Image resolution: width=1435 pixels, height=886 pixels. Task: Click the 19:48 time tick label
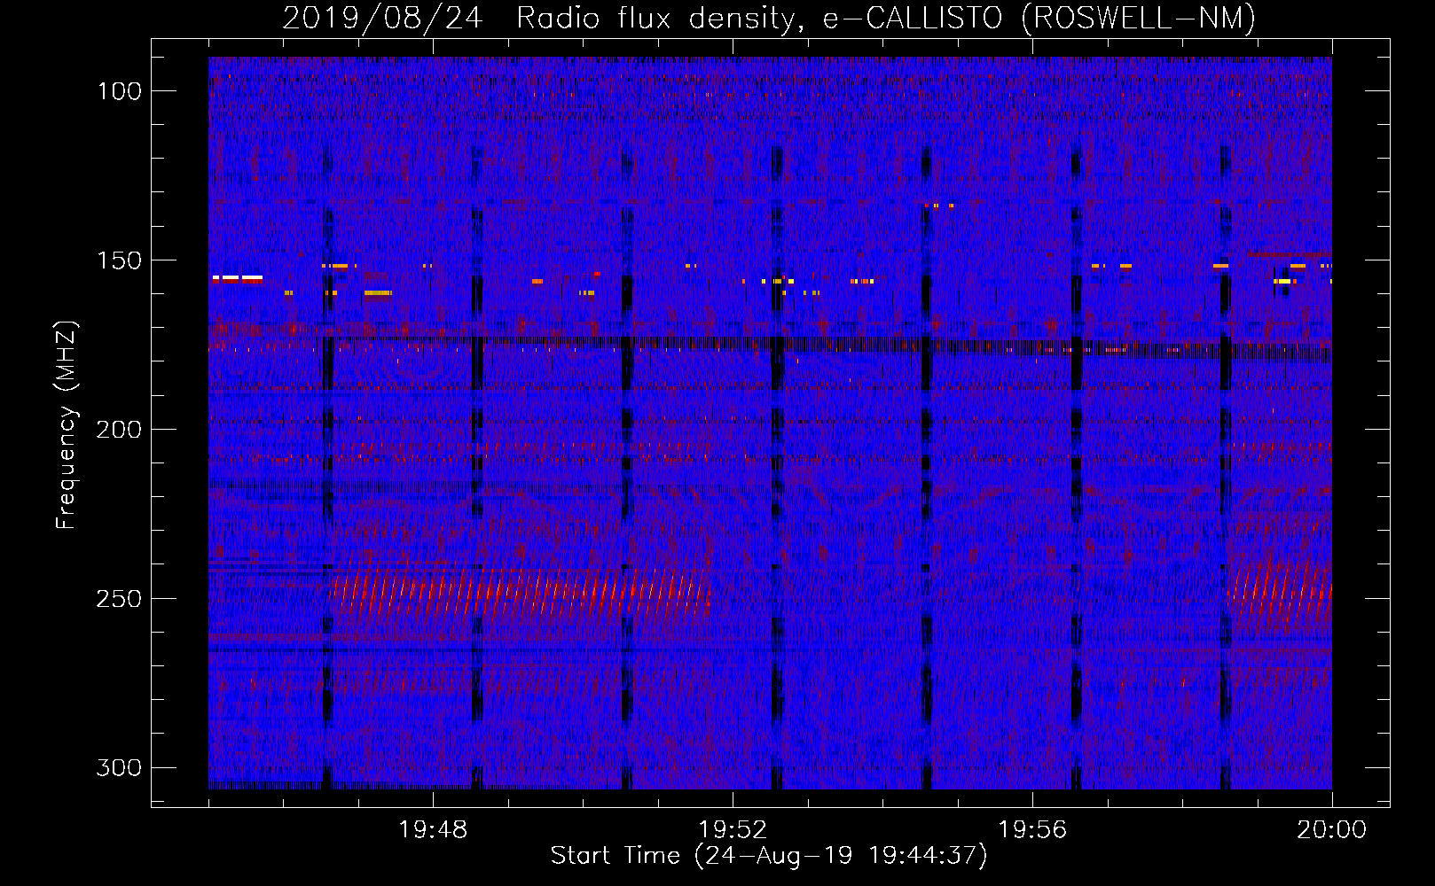[x=433, y=830]
